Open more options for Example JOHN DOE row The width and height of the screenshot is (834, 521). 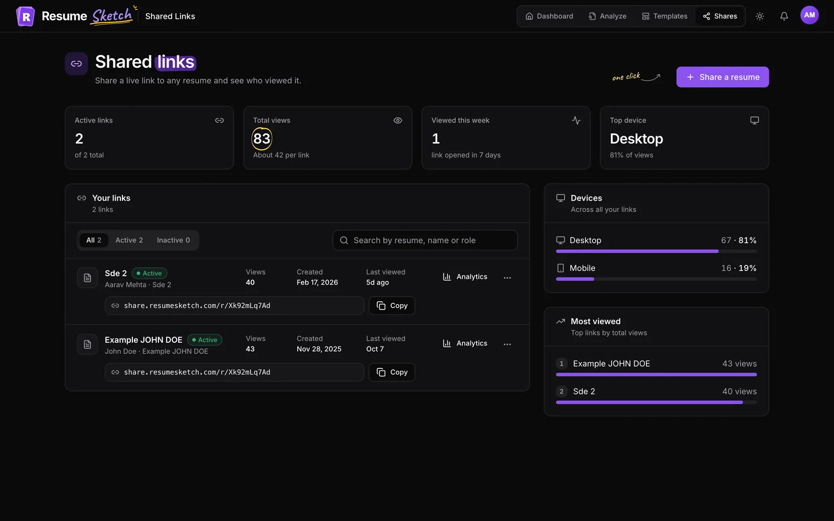coord(507,344)
